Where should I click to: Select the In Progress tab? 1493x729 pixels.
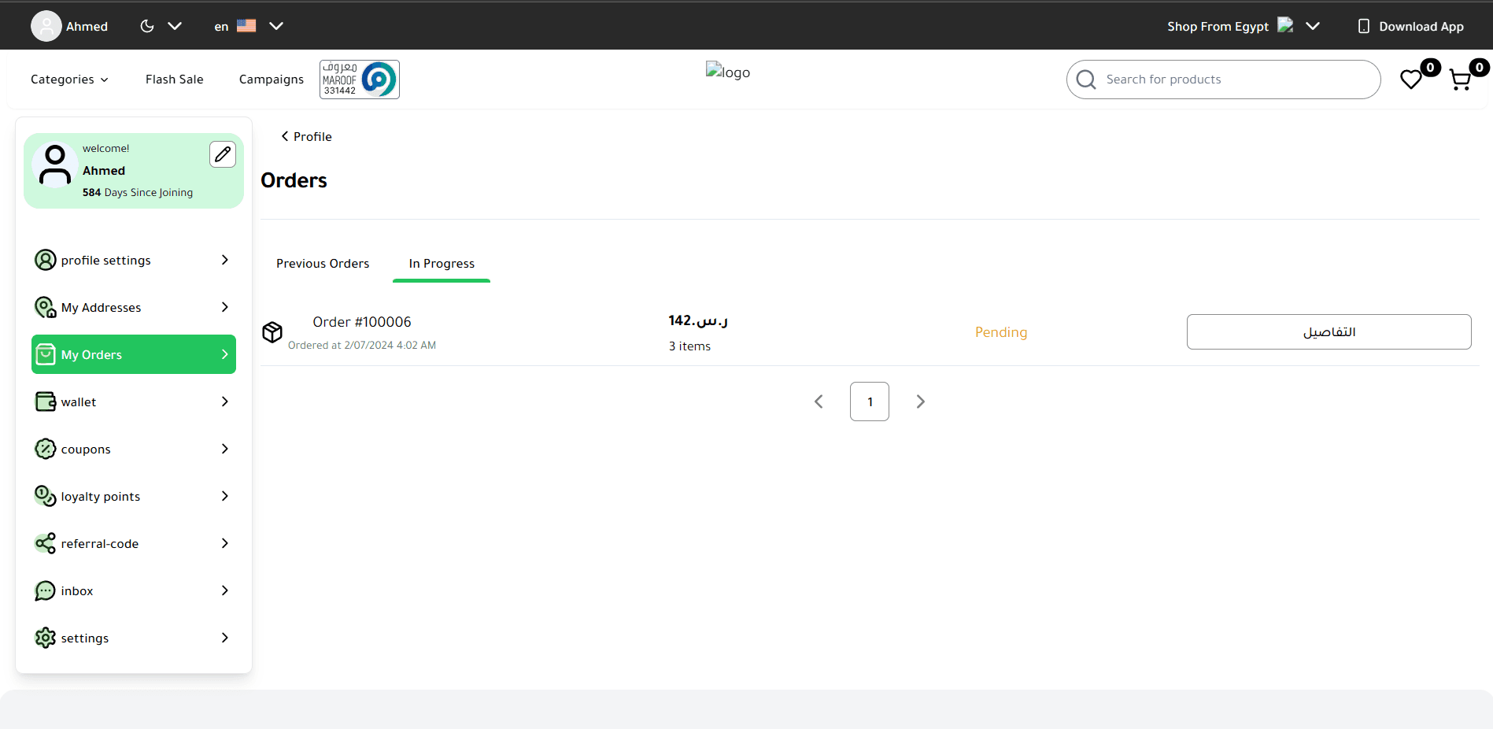(442, 264)
